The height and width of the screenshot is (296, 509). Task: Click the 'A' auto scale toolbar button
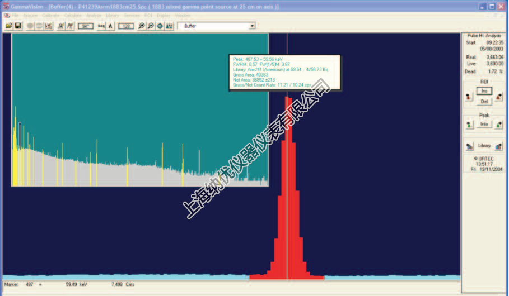(x=110, y=26)
